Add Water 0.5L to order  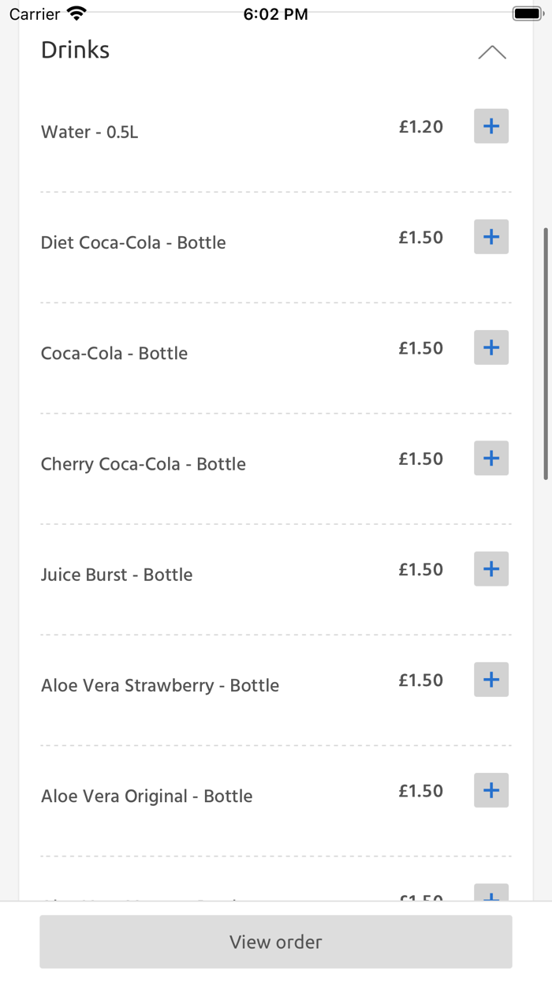coord(490,126)
